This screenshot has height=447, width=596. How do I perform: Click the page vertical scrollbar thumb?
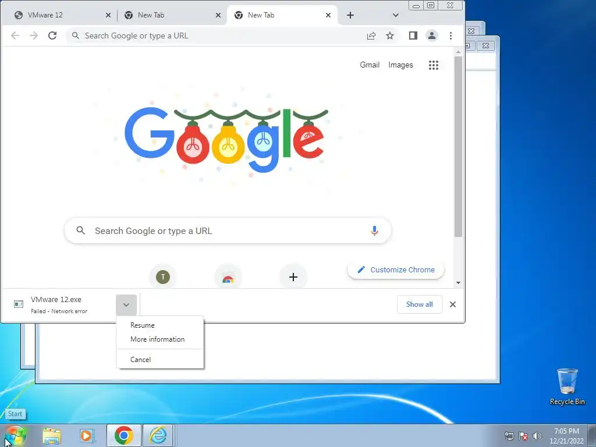click(459, 146)
